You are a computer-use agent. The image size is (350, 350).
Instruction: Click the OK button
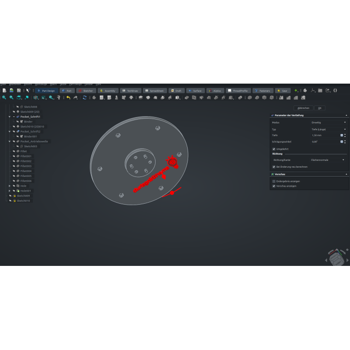320,108
